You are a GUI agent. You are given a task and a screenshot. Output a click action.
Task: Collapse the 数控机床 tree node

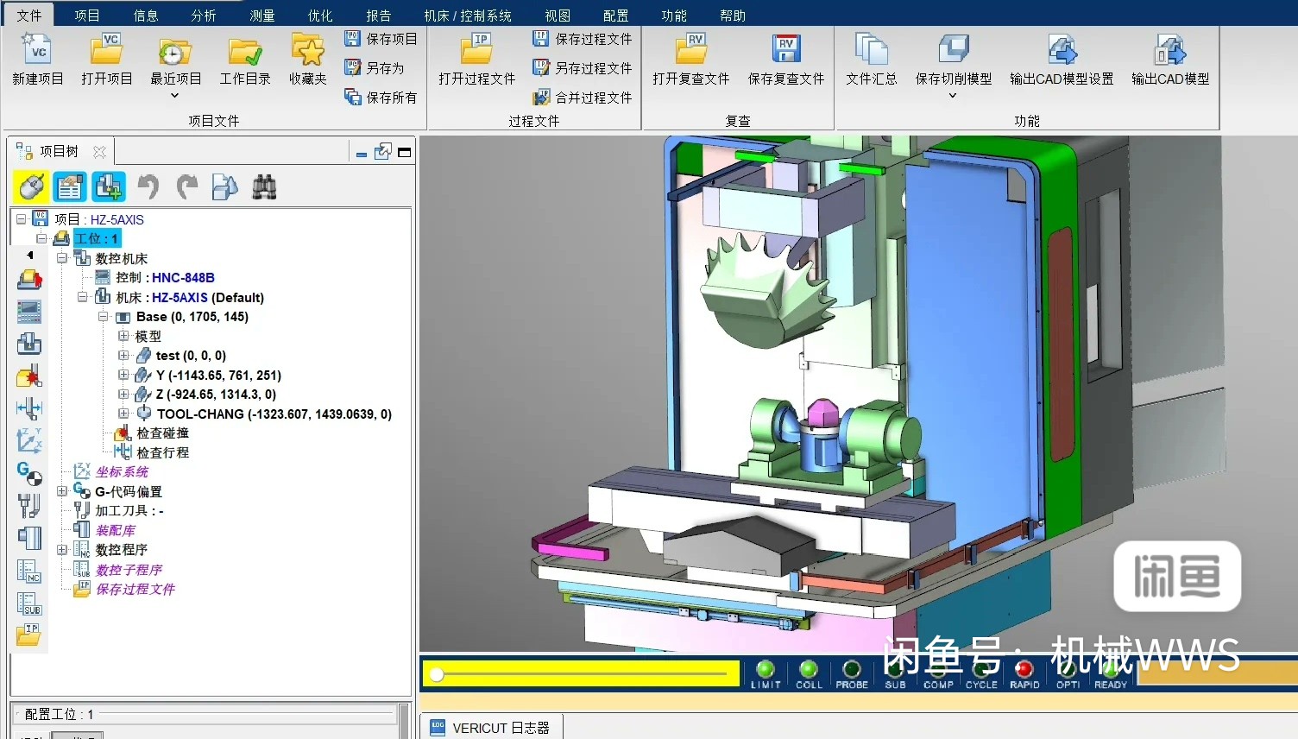click(62, 258)
